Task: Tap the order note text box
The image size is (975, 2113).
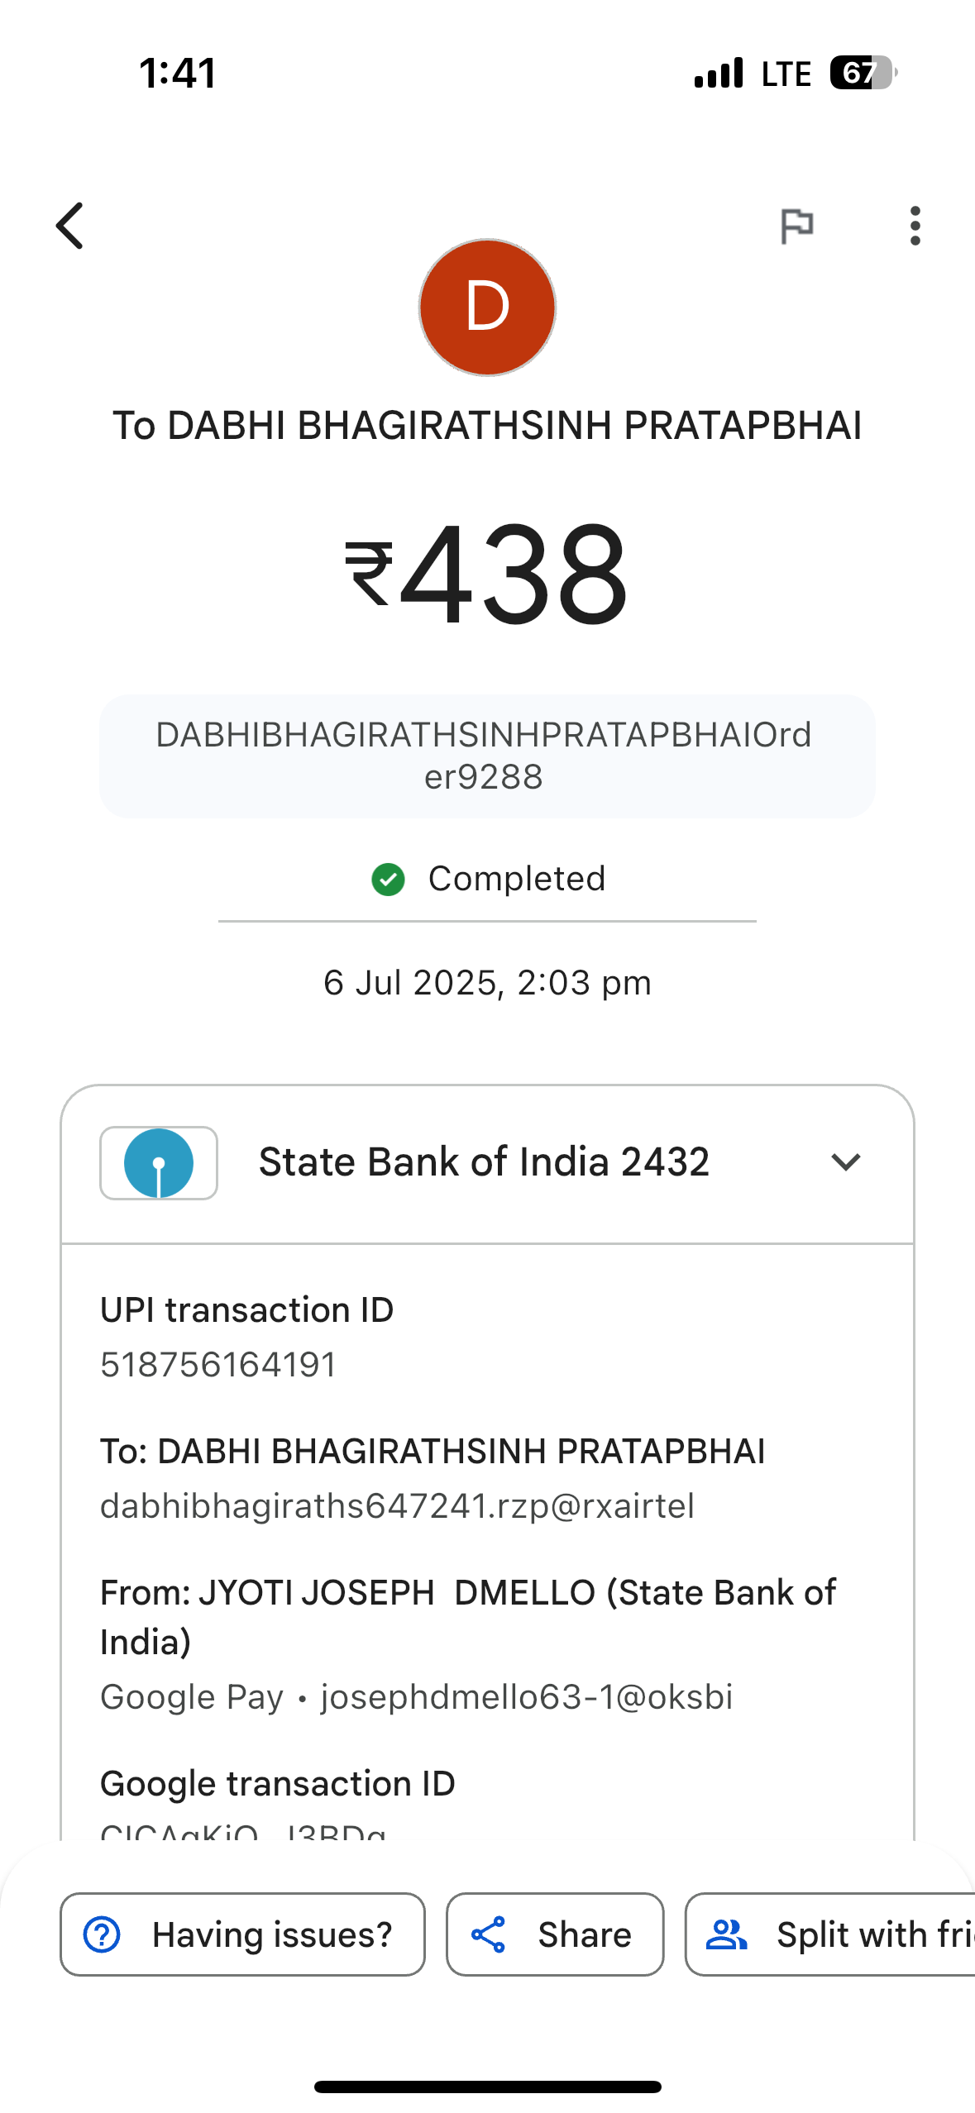Action: pos(487,756)
